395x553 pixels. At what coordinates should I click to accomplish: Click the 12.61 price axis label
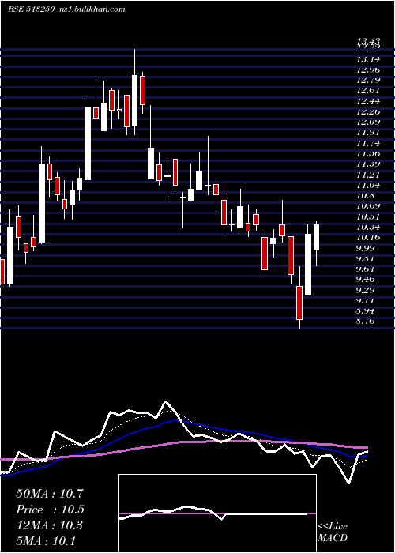[368, 91]
